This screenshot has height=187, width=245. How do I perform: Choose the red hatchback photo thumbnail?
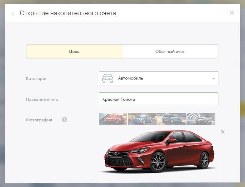113,119
